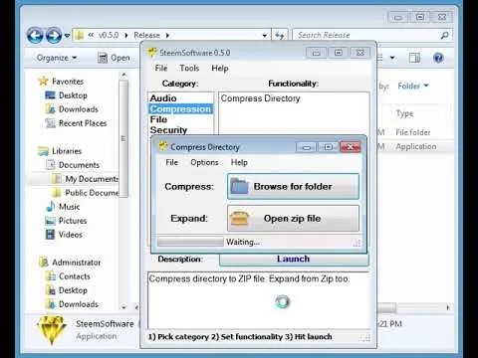Click the Type column header
Viewport: 478px width, 358px height.
(x=404, y=113)
